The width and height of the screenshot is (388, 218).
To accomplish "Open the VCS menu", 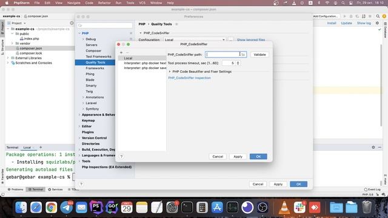I will pos(142,3).
